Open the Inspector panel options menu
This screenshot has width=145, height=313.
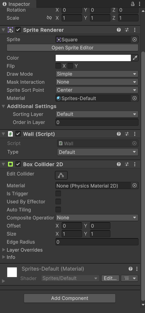[x=140, y=4]
